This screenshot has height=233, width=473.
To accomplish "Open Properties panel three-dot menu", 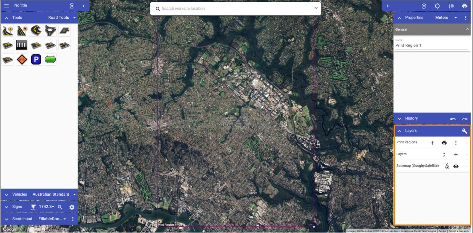I will click(x=466, y=18).
